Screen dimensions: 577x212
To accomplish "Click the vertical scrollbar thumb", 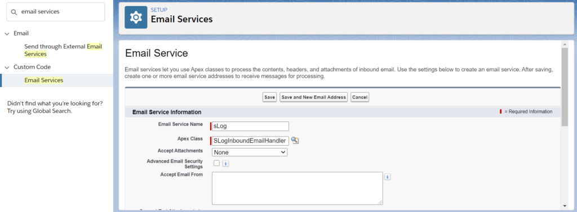I will click(x=565, y=87).
